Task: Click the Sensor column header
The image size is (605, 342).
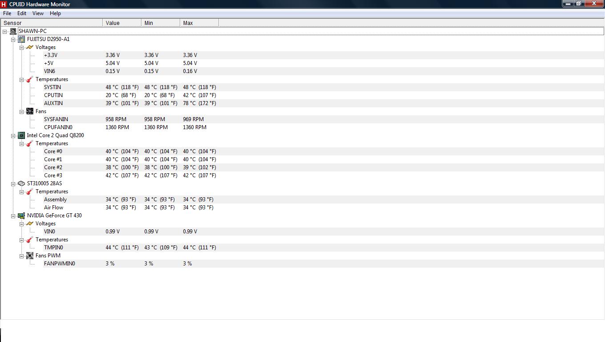Action: 52,23
